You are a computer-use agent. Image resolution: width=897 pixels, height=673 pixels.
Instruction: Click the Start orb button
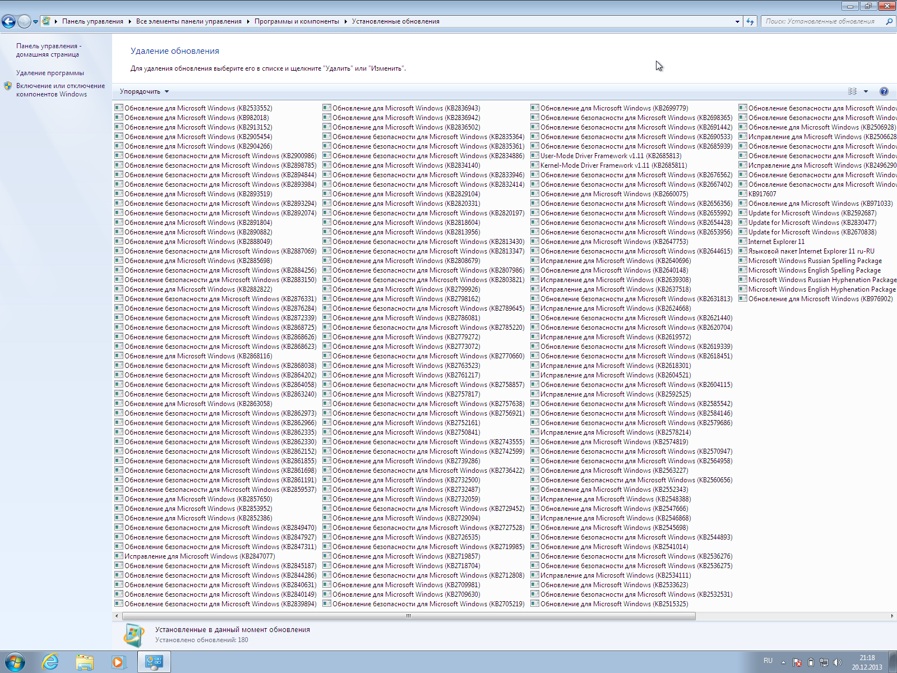coord(15,662)
